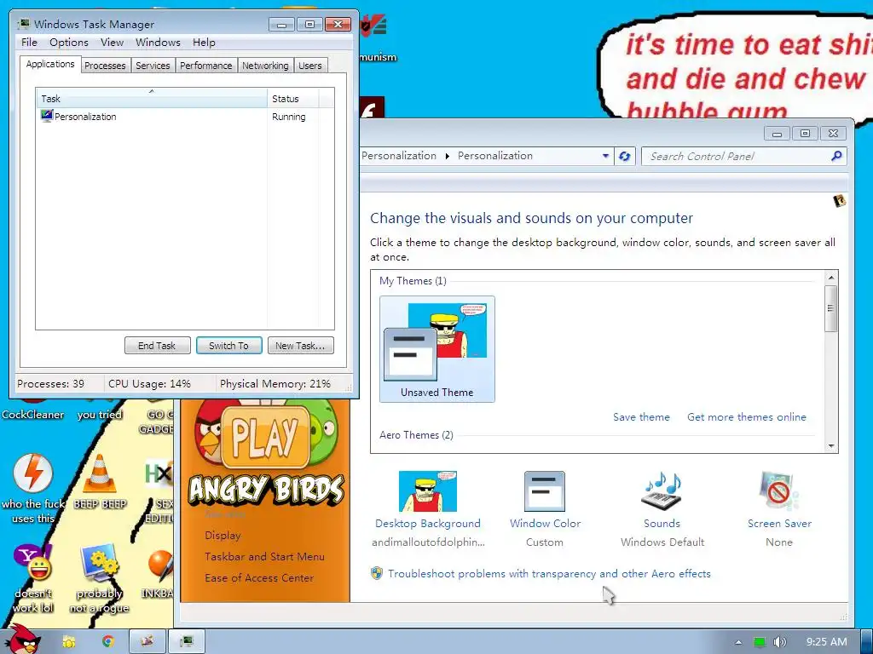Open the address bar dropdown arrow

605,157
